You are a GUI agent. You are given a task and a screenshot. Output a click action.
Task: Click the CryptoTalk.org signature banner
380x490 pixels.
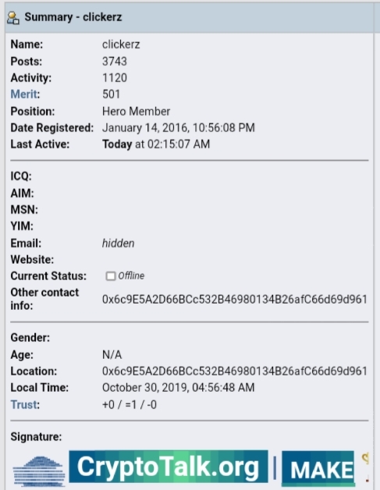tap(169, 467)
